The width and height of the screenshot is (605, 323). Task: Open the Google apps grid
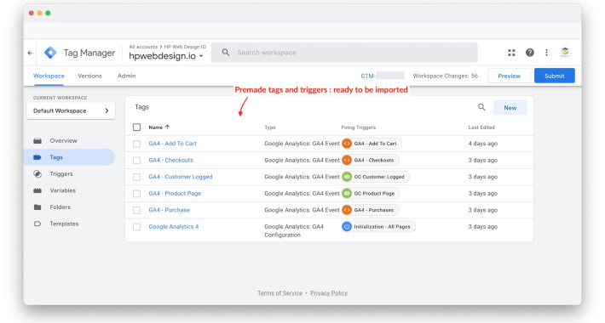511,53
